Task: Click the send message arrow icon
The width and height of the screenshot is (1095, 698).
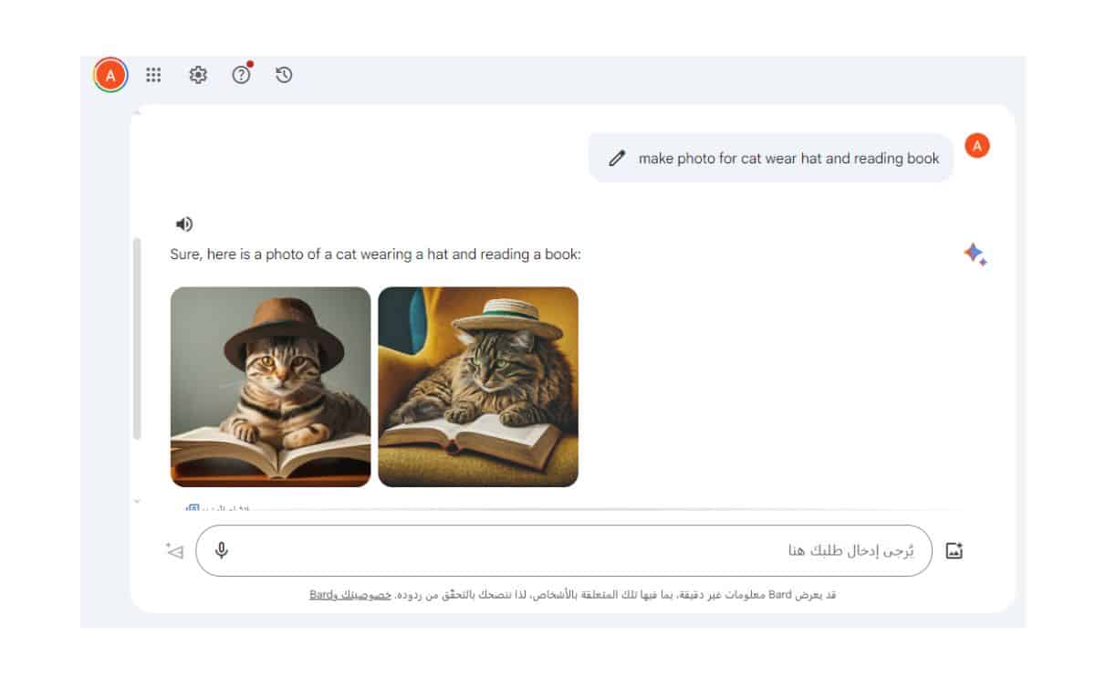Action: [x=175, y=551]
